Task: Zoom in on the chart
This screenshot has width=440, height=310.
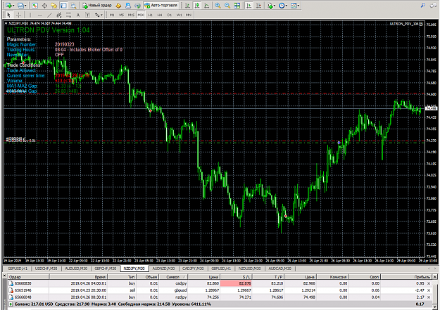Action: pos(218,6)
